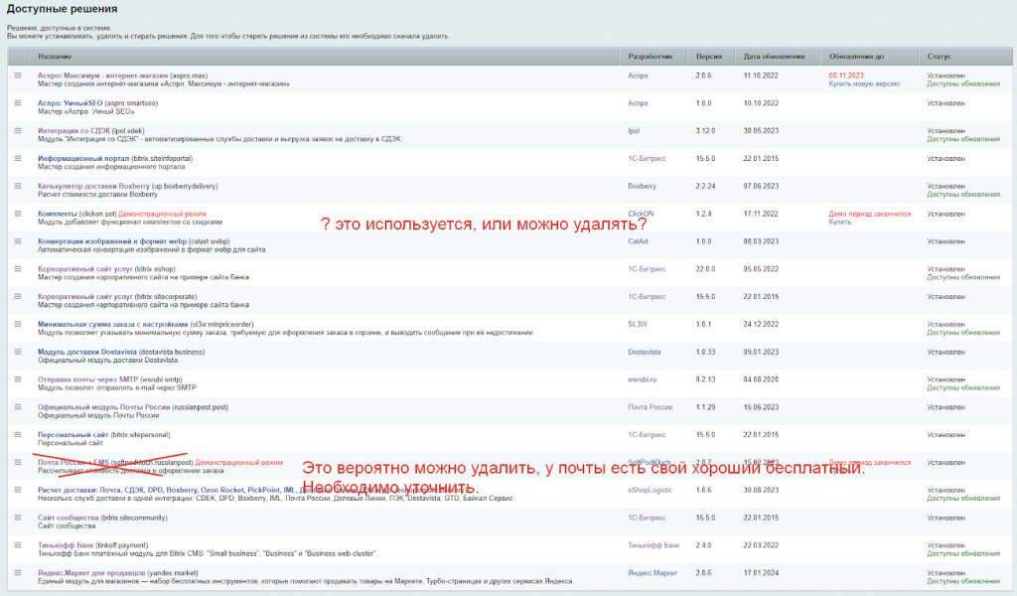Open developer link SL3W
1017x596 pixels.
pyautogui.click(x=637, y=324)
